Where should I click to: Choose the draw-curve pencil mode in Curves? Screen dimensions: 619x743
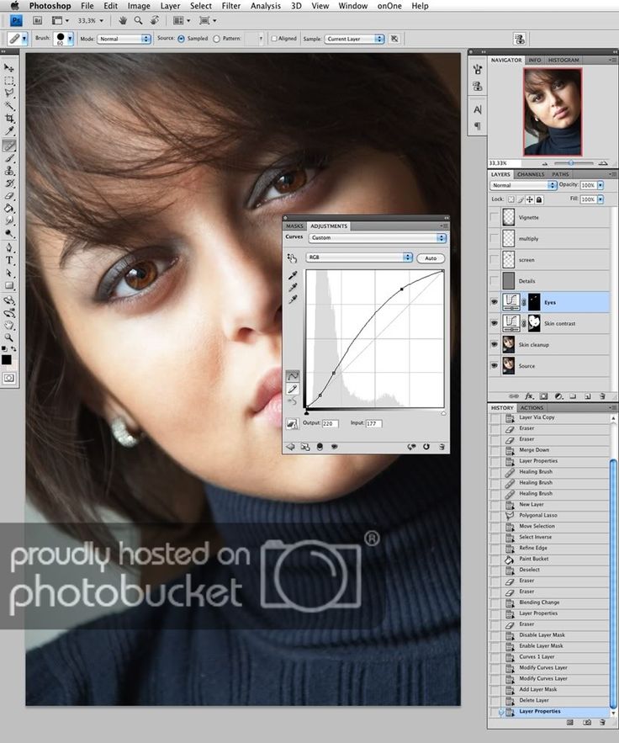pos(292,389)
